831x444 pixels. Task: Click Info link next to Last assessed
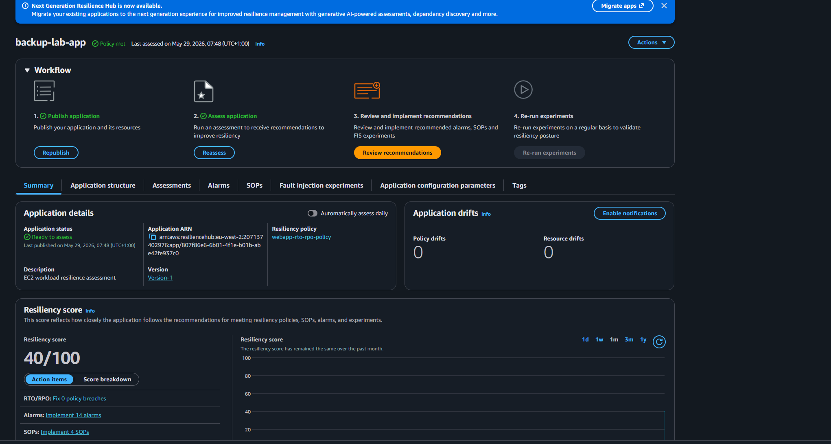pos(260,44)
